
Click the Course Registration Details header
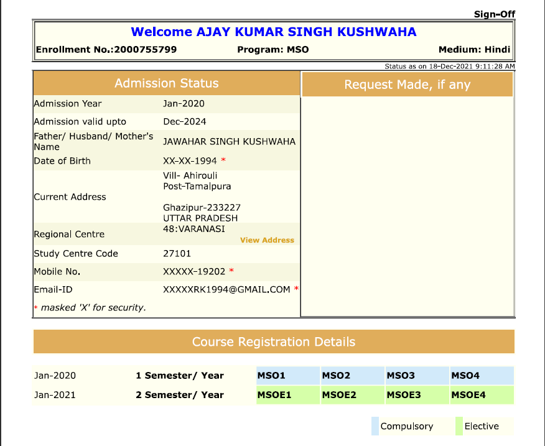[274, 341]
